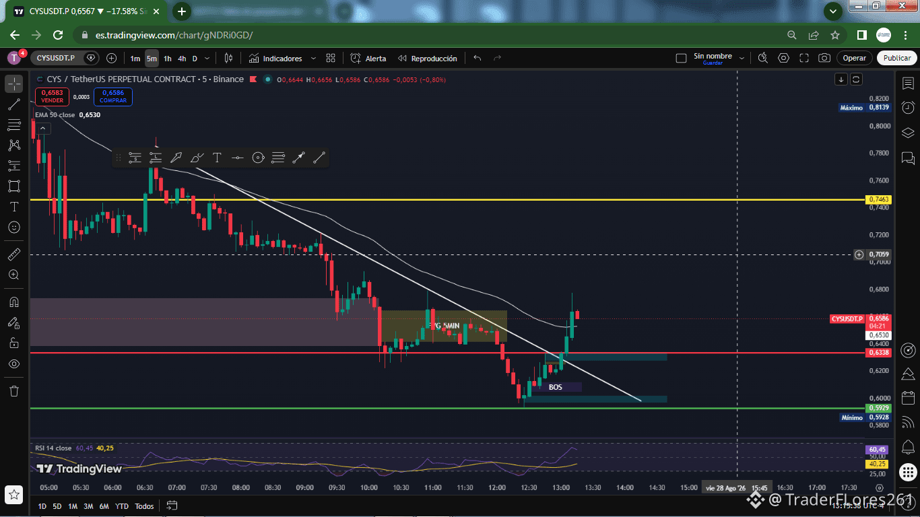Open the Indicadores panel
Image resolution: width=920 pixels, height=517 pixels.
tap(275, 59)
